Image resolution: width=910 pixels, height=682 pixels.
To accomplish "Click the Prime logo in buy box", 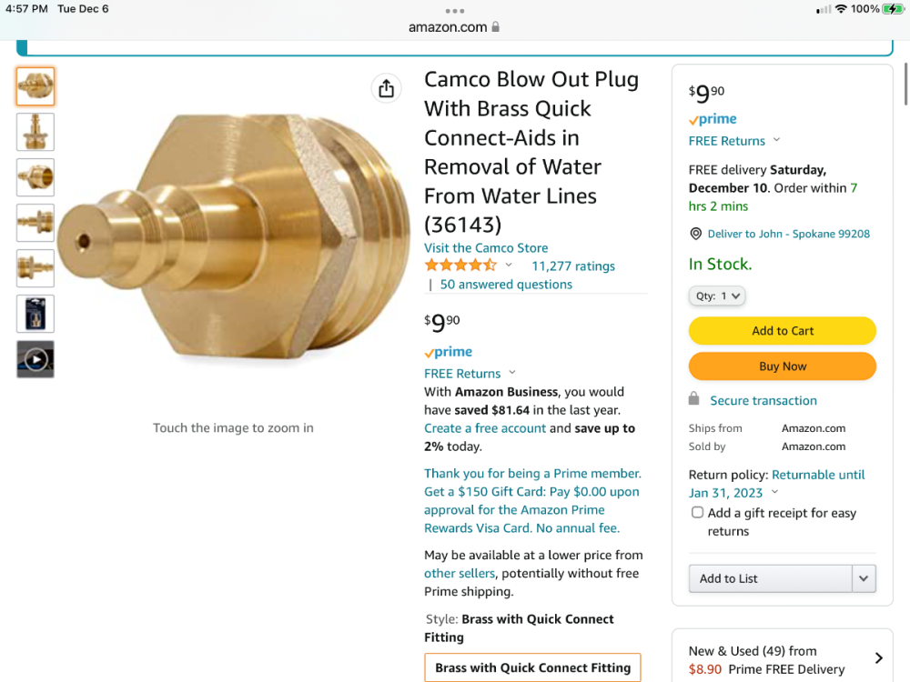I will 713,119.
